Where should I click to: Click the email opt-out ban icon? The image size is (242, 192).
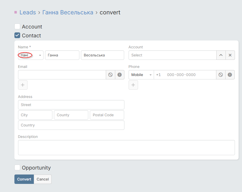111,75
